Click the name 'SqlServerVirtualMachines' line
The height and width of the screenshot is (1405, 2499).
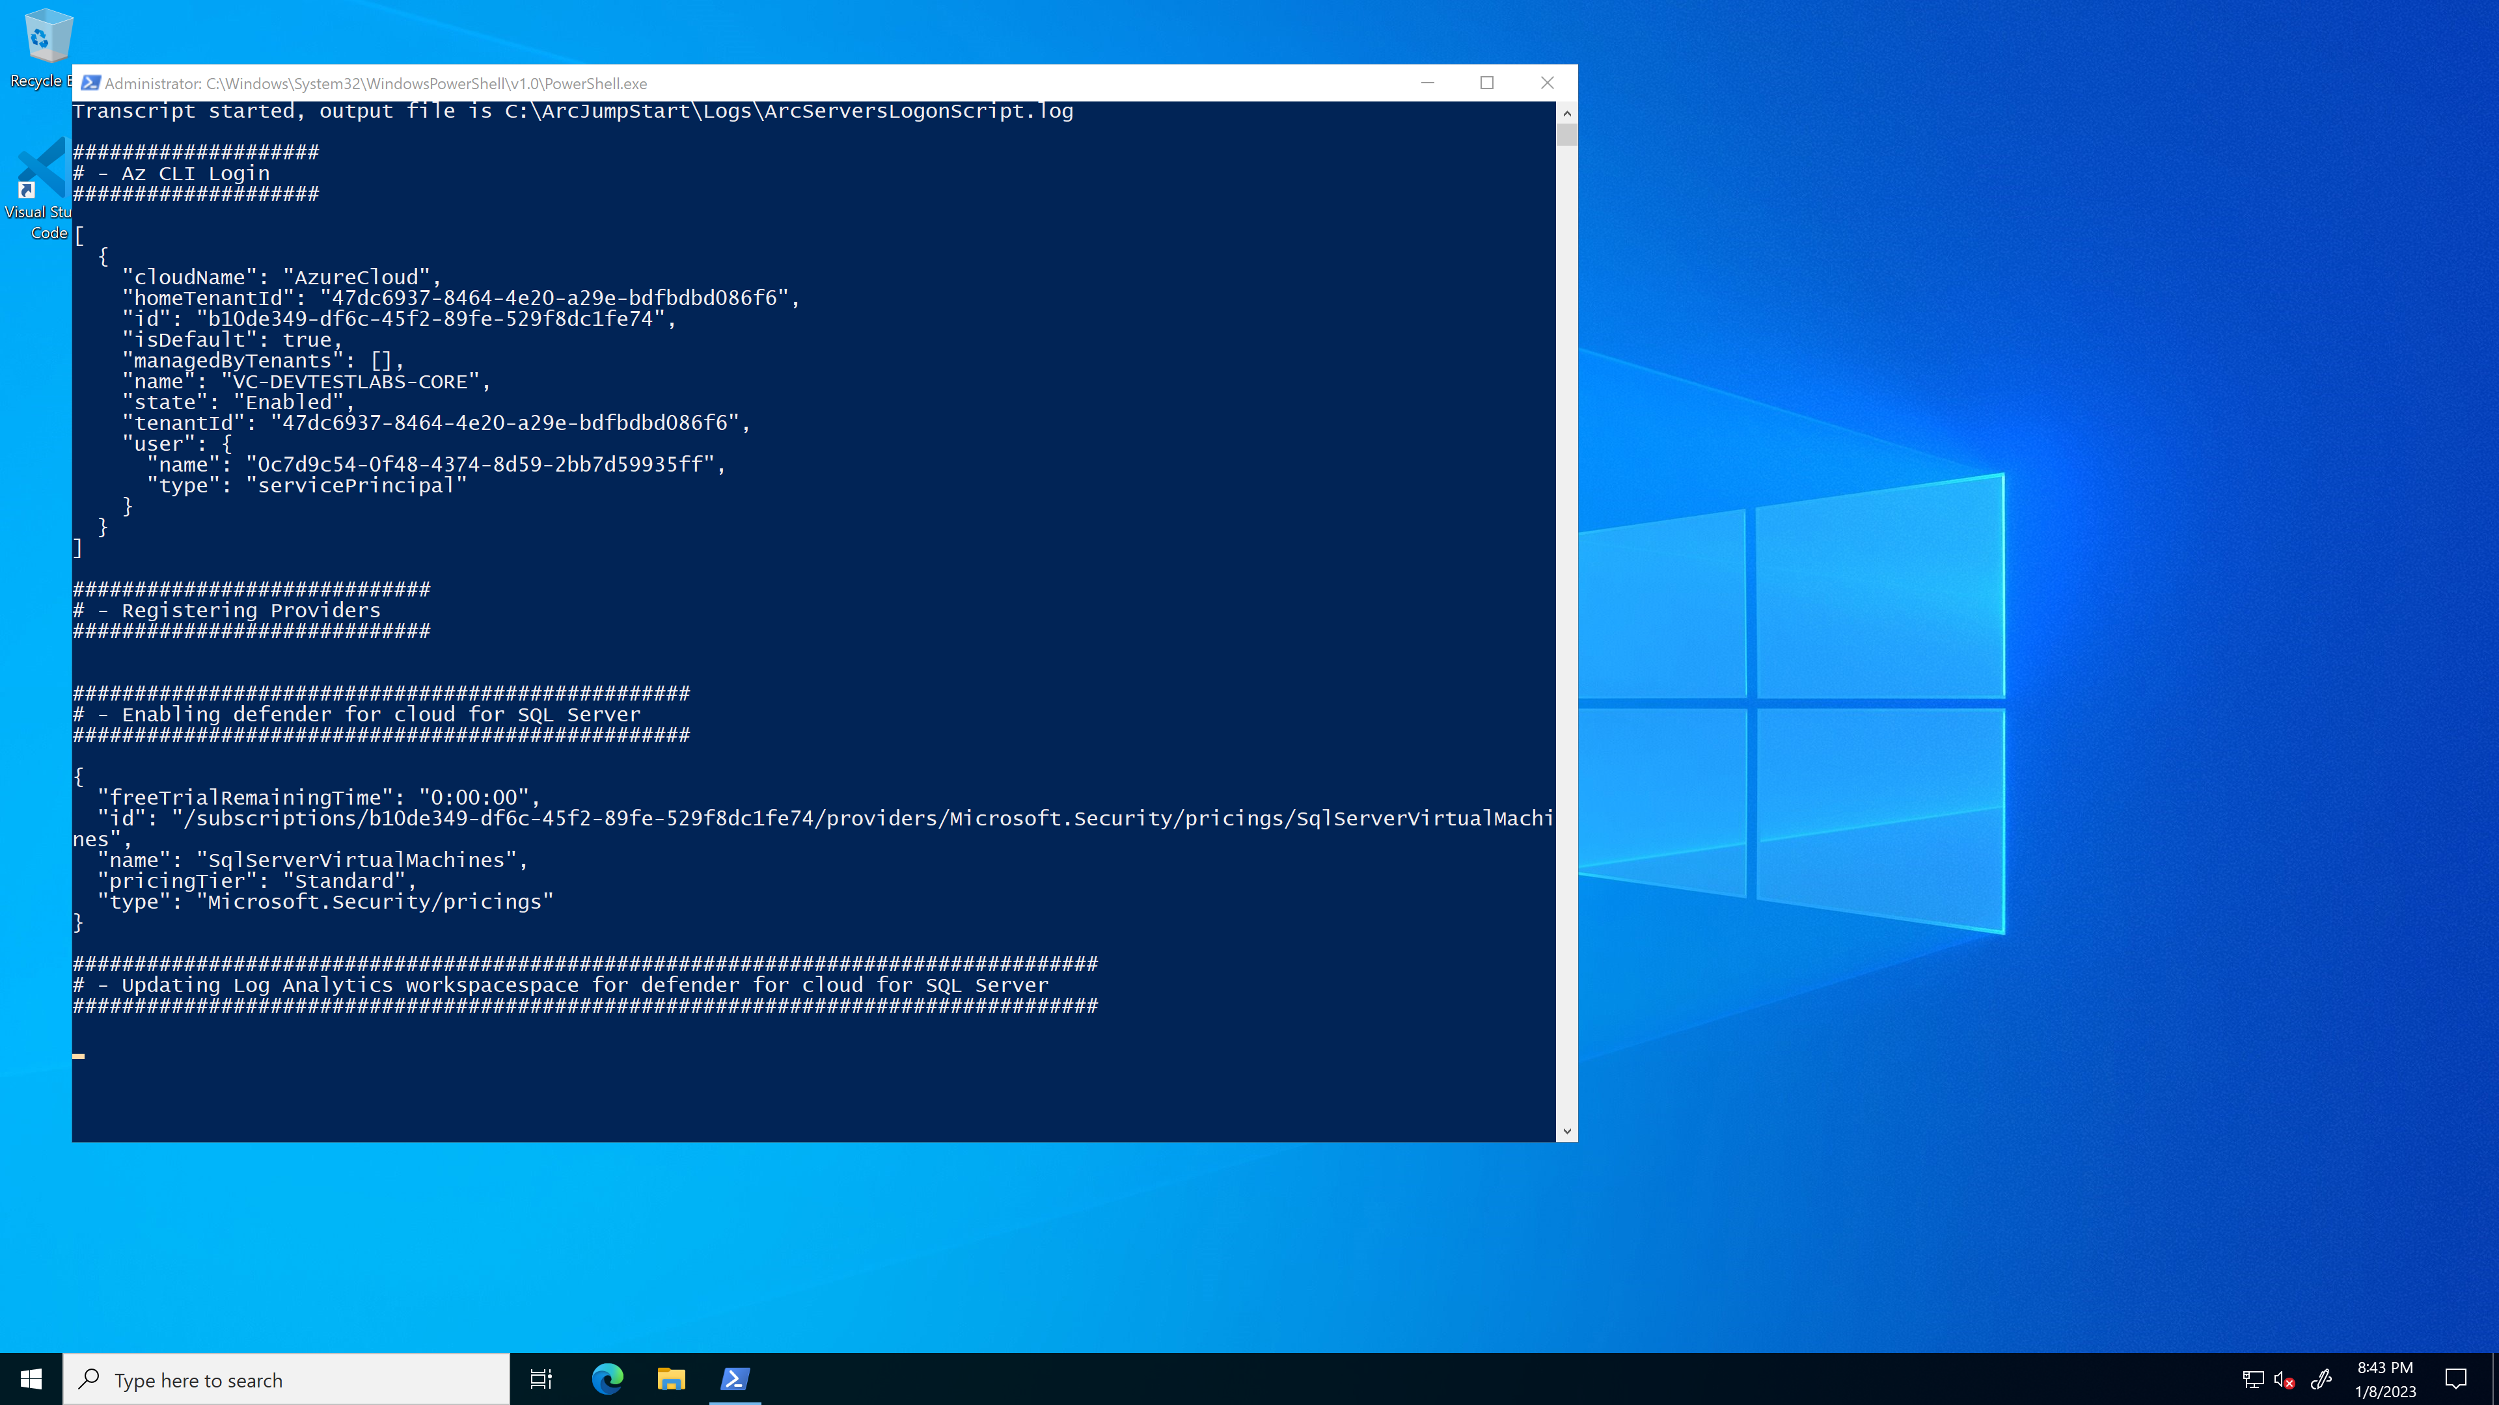point(313,861)
